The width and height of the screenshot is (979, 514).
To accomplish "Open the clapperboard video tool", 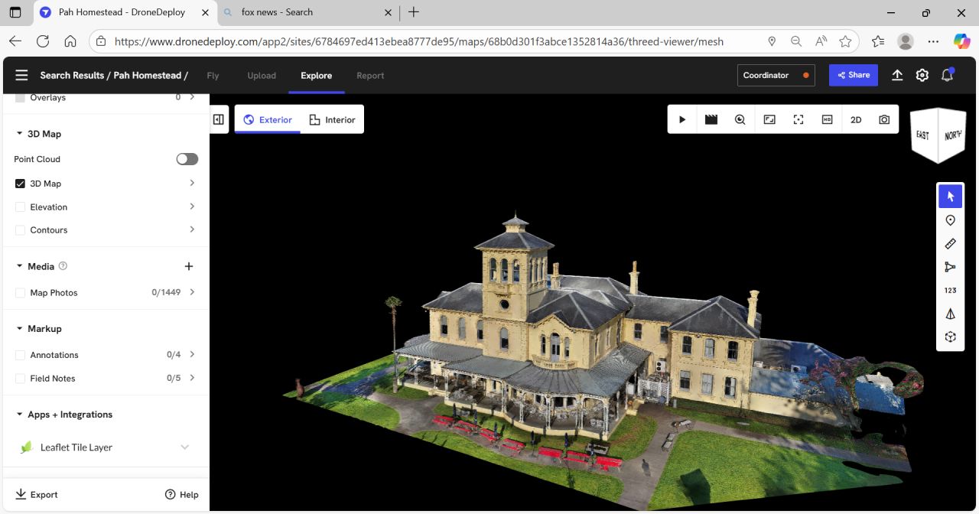I will pyautogui.click(x=711, y=120).
